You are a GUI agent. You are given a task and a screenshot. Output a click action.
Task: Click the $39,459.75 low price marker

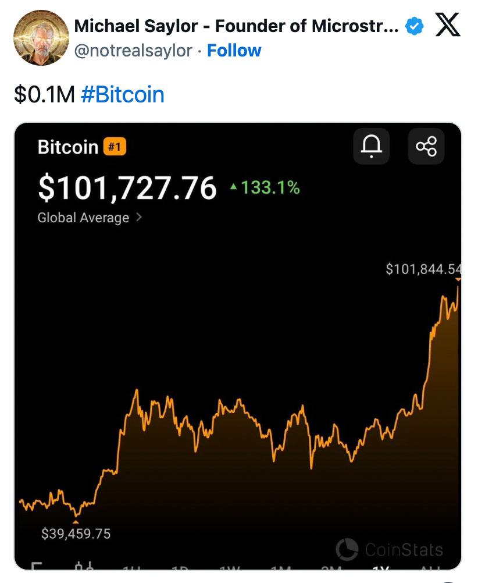point(76,534)
